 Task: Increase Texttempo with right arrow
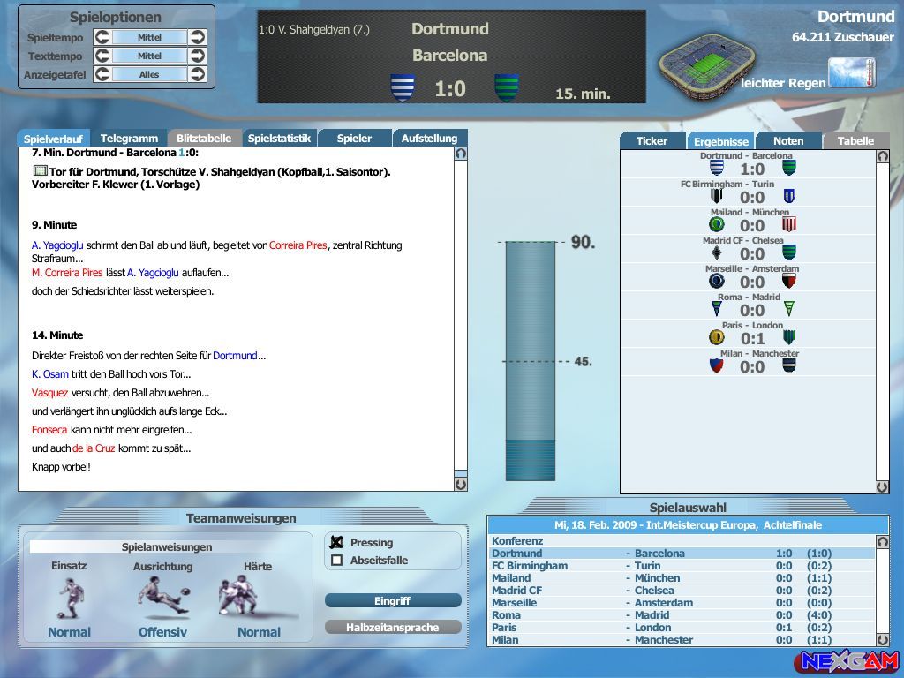(x=197, y=56)
